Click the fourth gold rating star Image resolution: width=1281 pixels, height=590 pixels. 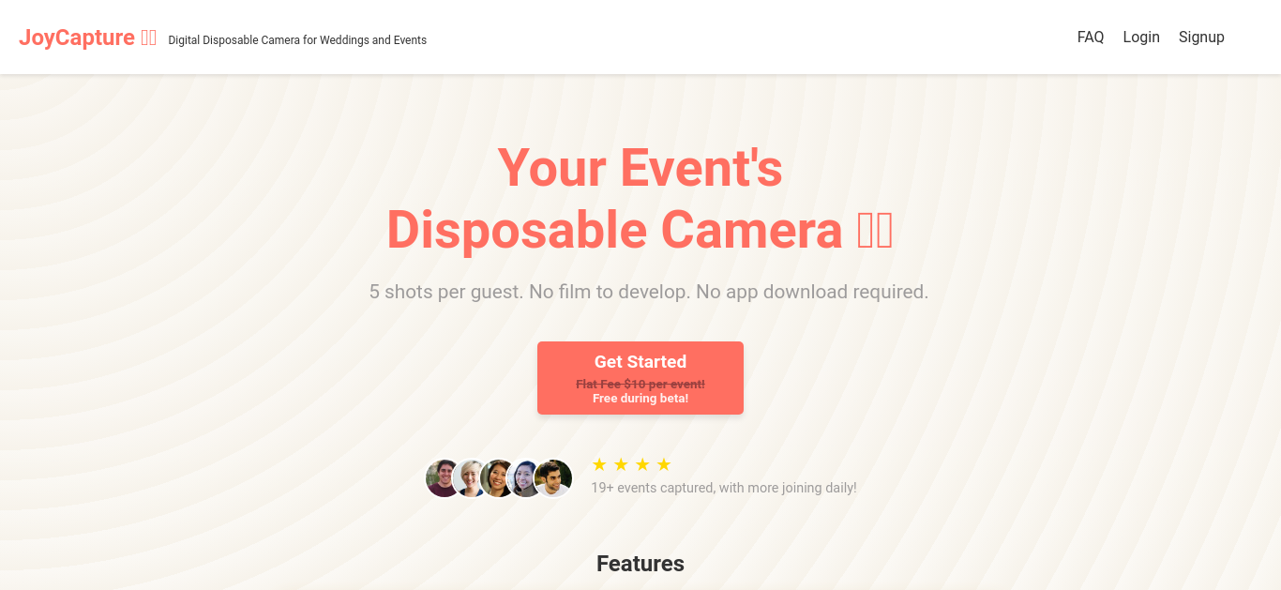pyautogui.click(x=664, y=464)
